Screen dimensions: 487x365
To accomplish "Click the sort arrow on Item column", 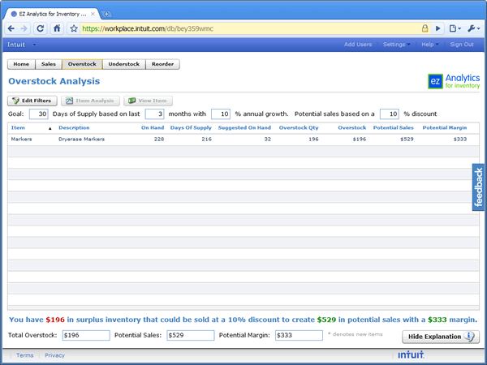I will (x=50, y=128).
